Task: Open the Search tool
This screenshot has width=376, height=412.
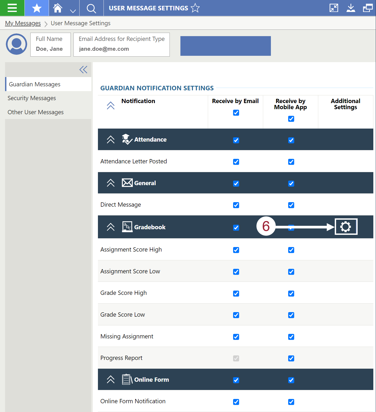Action: pos(91,8)
